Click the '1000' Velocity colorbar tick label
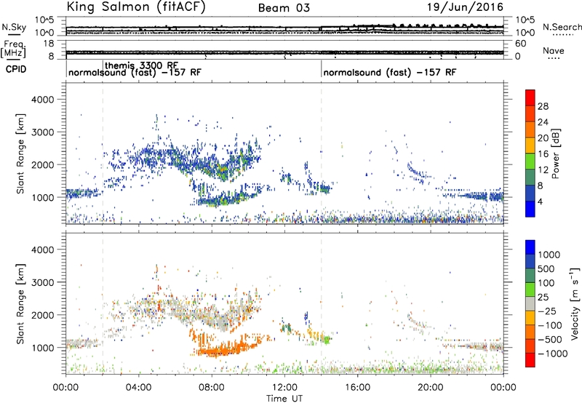Screen dimensions: 582x403 (549, 255)
